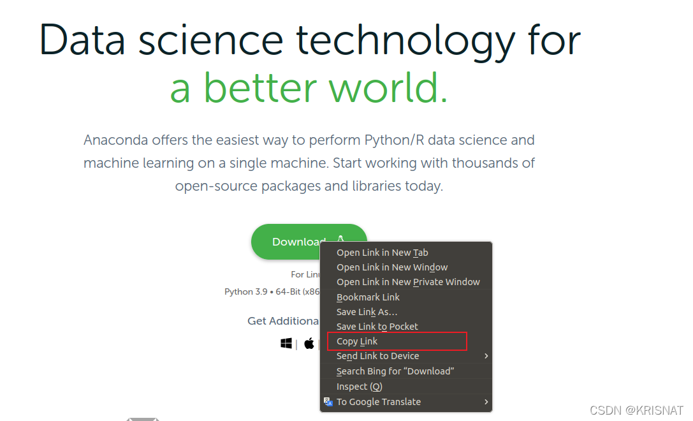Choose Open Link in New Tab
The width and height of the screenshot is (693, 421).
(x=382, y=253)
